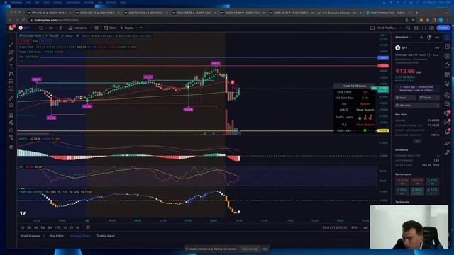Click the yellow horizontal line price label
This screenshot has height=255, width=454.
[x=383, y=131]
